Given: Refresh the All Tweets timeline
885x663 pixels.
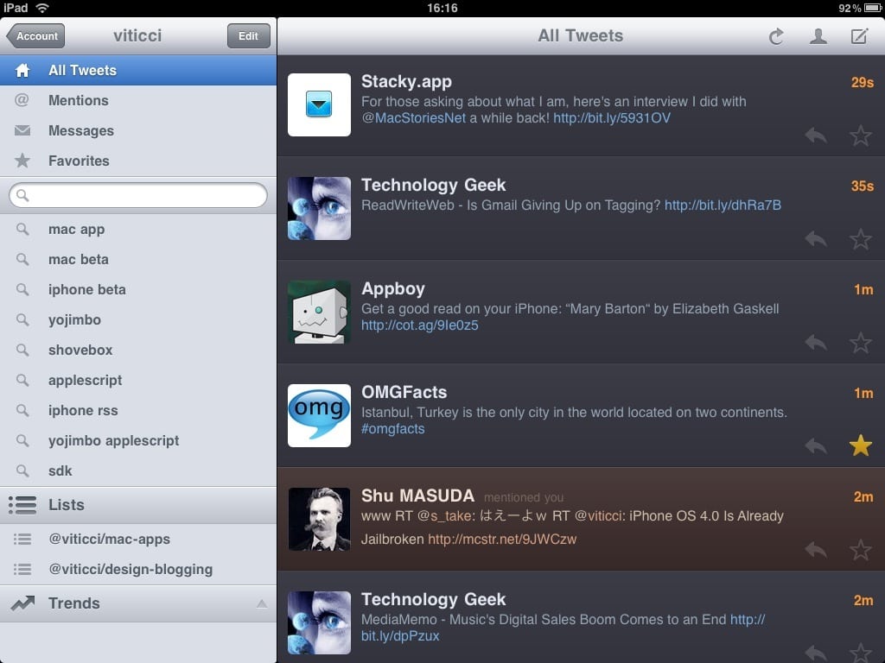Looking at the screenshot, I should (x=777, y=36).
